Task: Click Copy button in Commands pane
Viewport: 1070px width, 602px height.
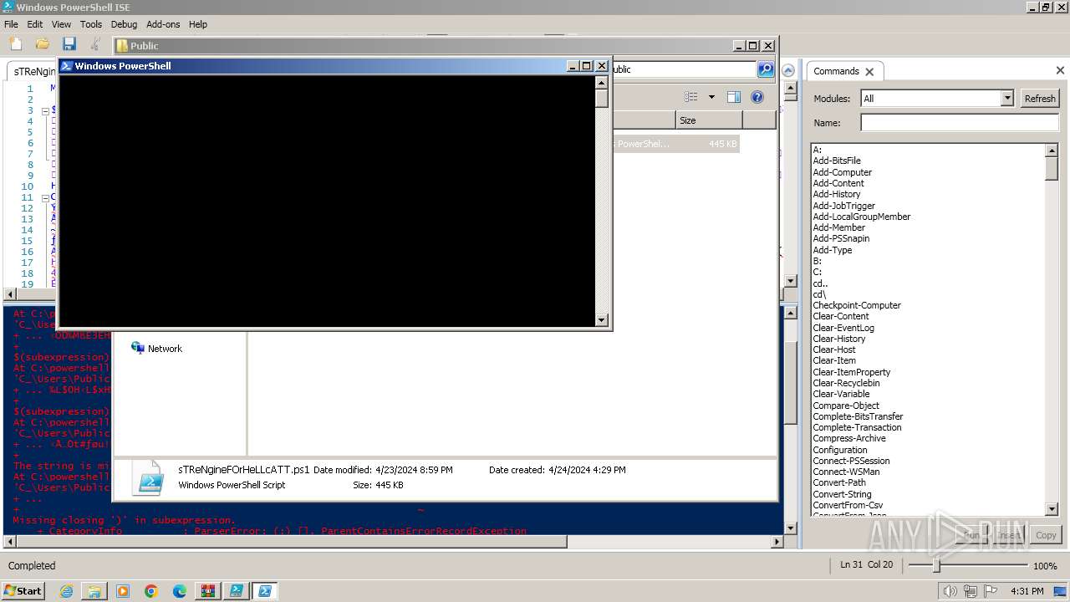Action: point(1046,535)
